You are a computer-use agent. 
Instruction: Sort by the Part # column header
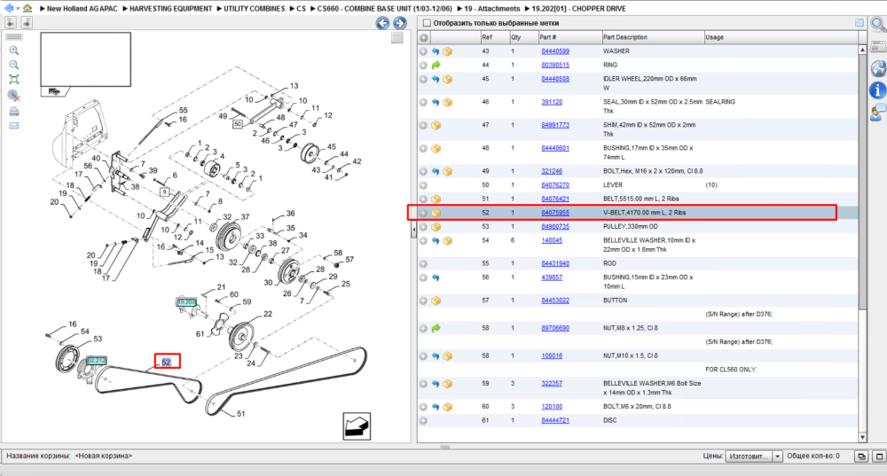[x=569, y=37]
